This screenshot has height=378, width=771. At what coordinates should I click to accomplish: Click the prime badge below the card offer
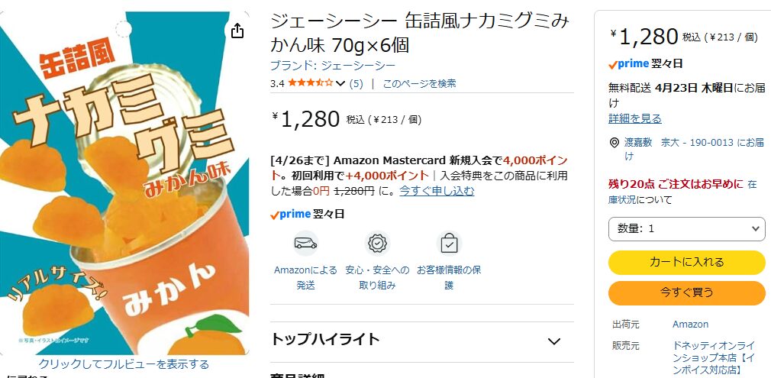click(290, 214)
